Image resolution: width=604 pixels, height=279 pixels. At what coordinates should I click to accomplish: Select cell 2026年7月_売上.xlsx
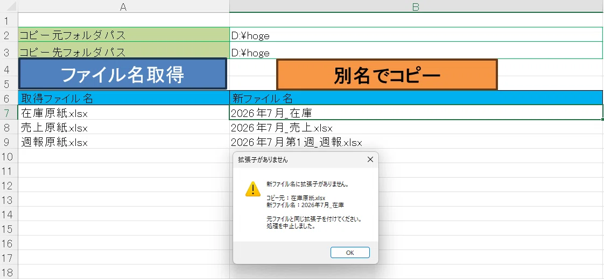[x=416, y=127]
